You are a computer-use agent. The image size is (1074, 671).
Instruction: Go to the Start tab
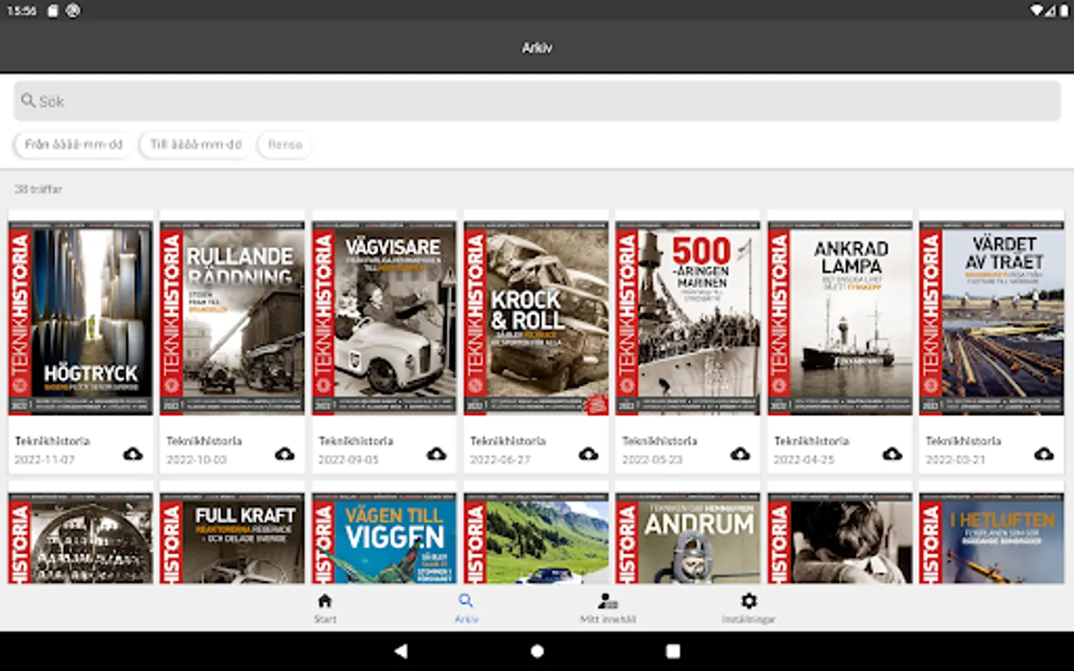[325, 608]
